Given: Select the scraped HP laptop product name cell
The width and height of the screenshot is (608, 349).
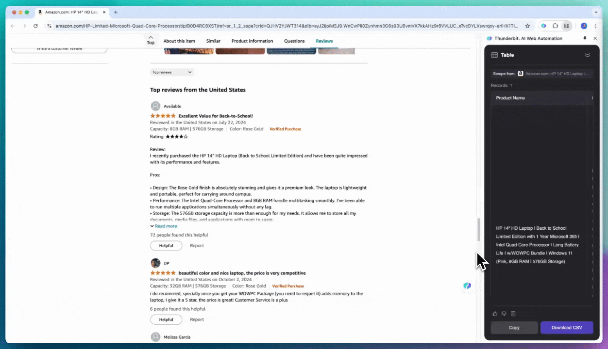Looking at the screenshot, I should [538, 245].
